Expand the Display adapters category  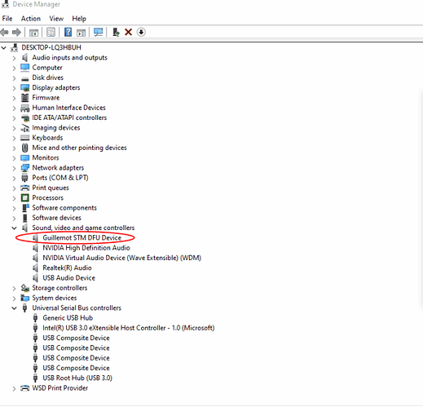(14, 88)
